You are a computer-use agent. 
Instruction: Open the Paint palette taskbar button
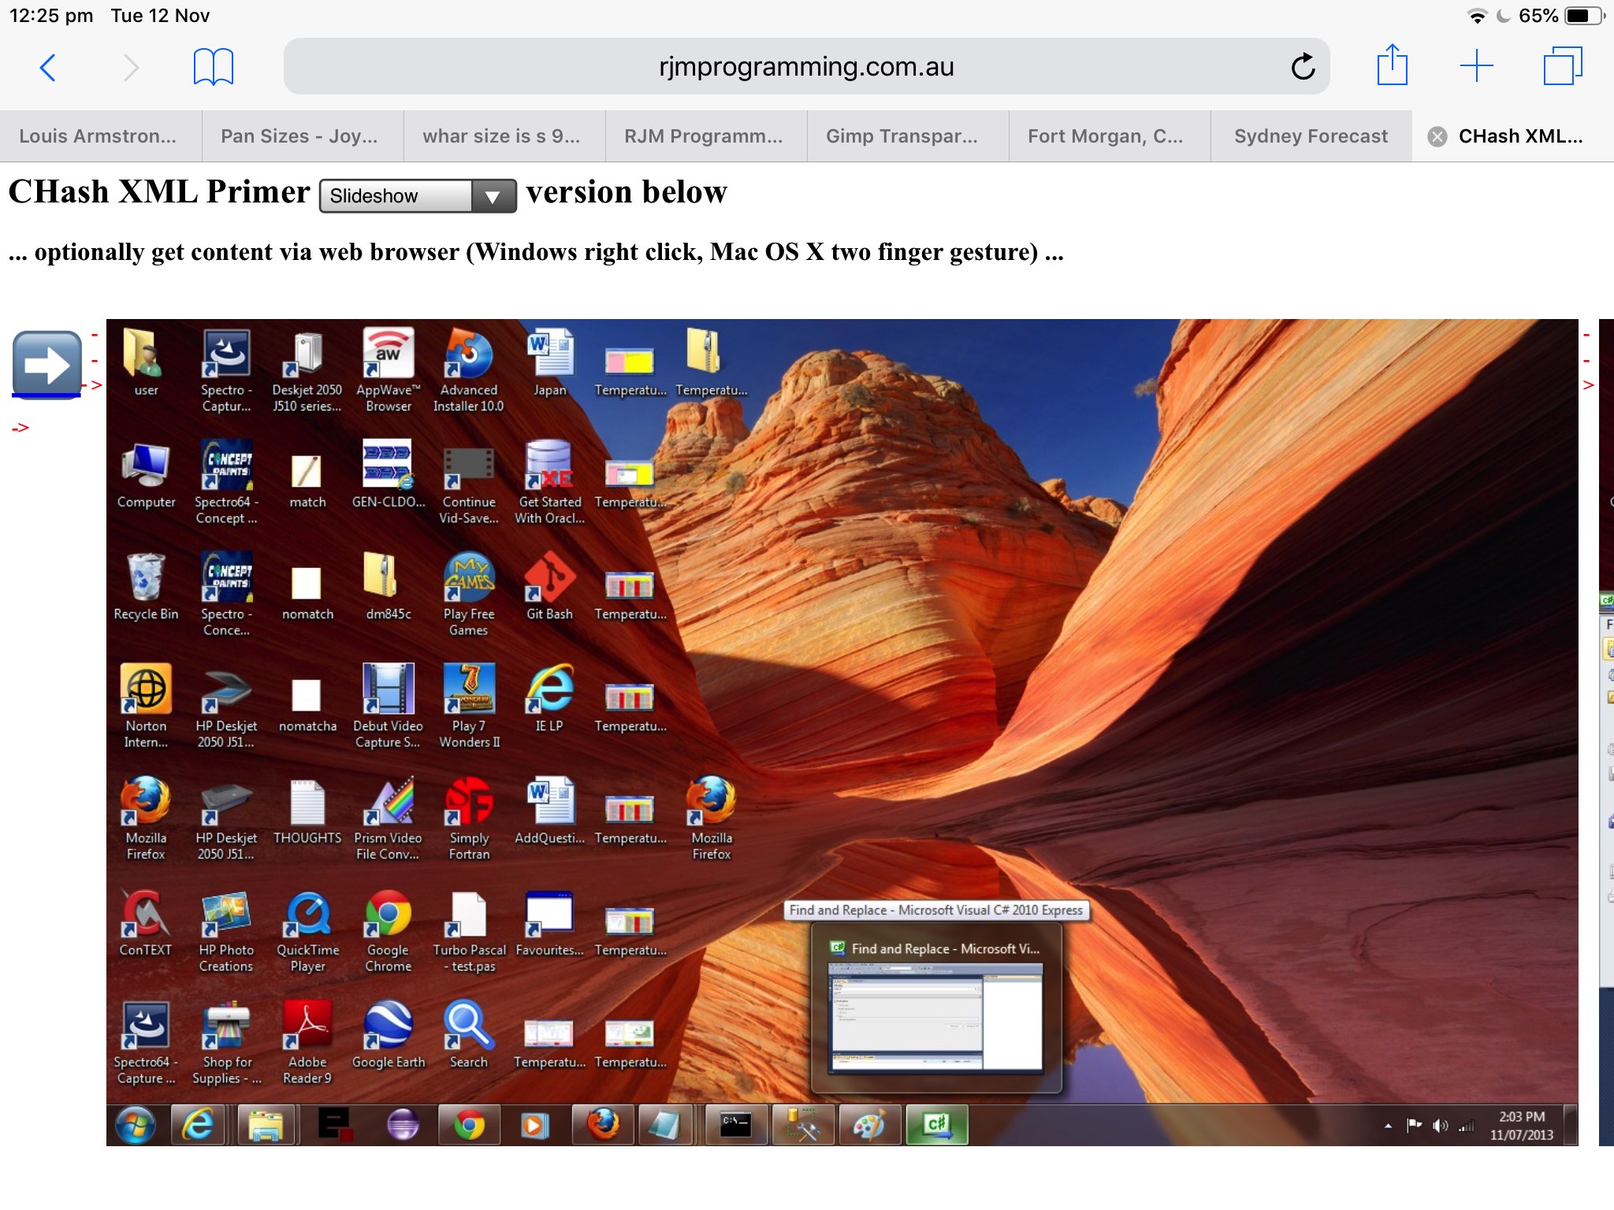[869, 1125]
